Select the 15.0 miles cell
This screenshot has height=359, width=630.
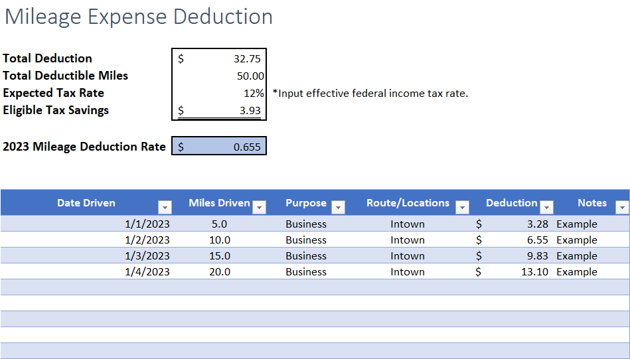[x=219, y=255]
